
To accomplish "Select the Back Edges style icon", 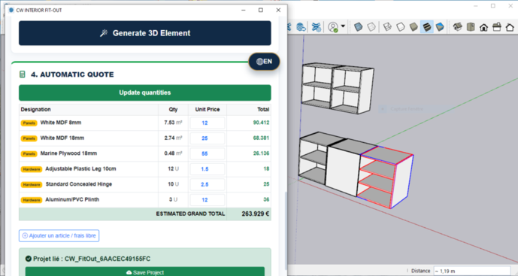I will coord(371,27).
